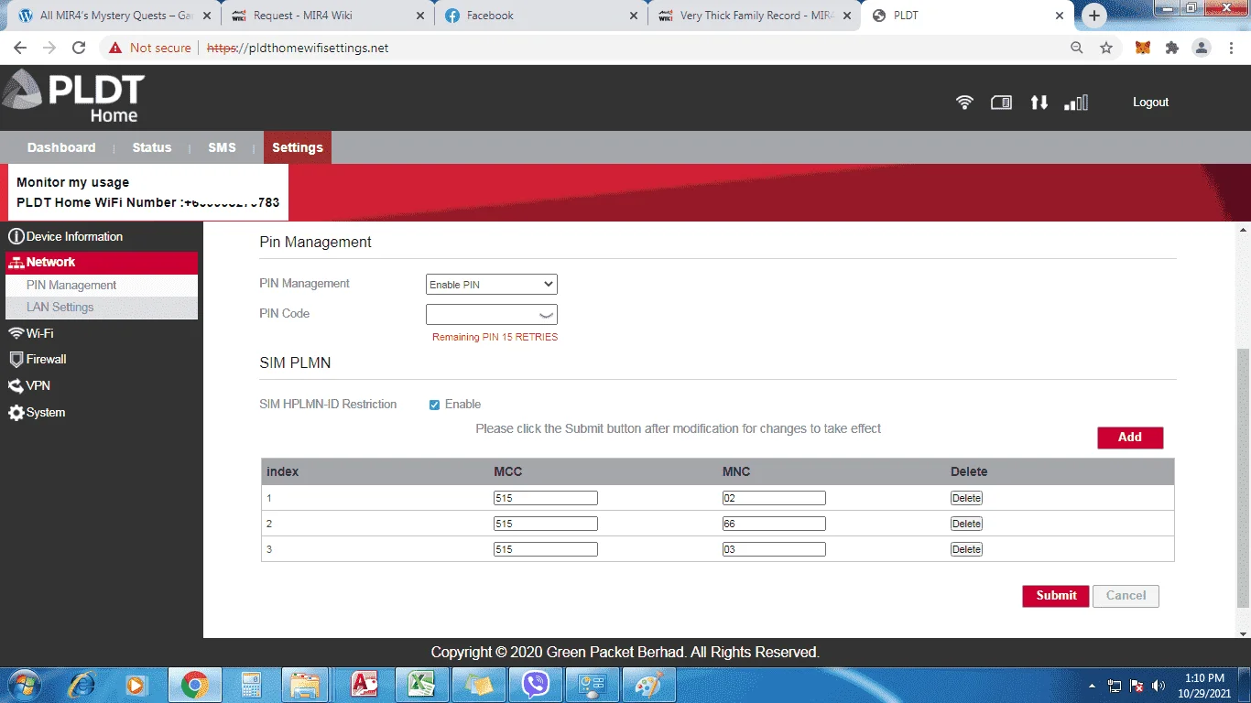The image size is (1251, 703).
Task: Bookmark this page with the star icon
Action: pyautogui.click(x=1106, y=48)
